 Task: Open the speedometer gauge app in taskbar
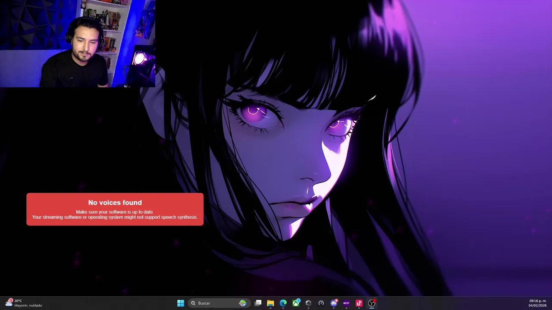coord(321,303)
